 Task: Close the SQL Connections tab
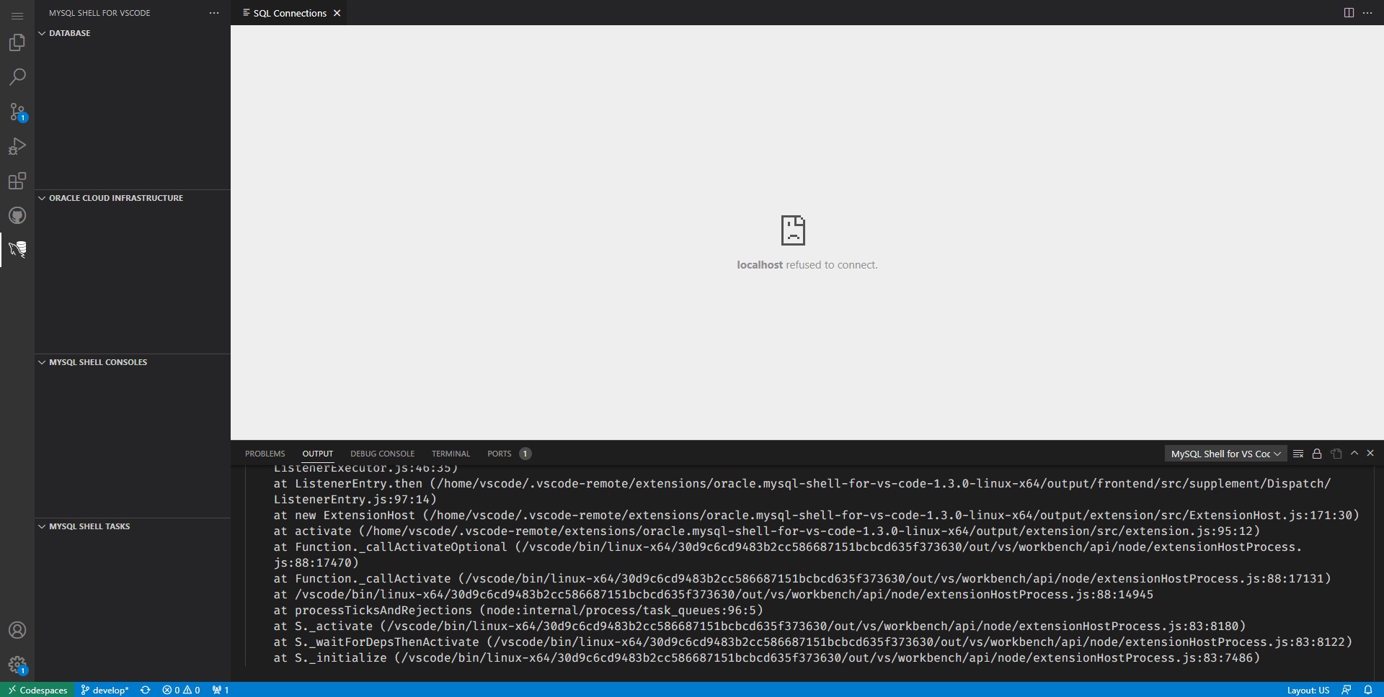337,13
